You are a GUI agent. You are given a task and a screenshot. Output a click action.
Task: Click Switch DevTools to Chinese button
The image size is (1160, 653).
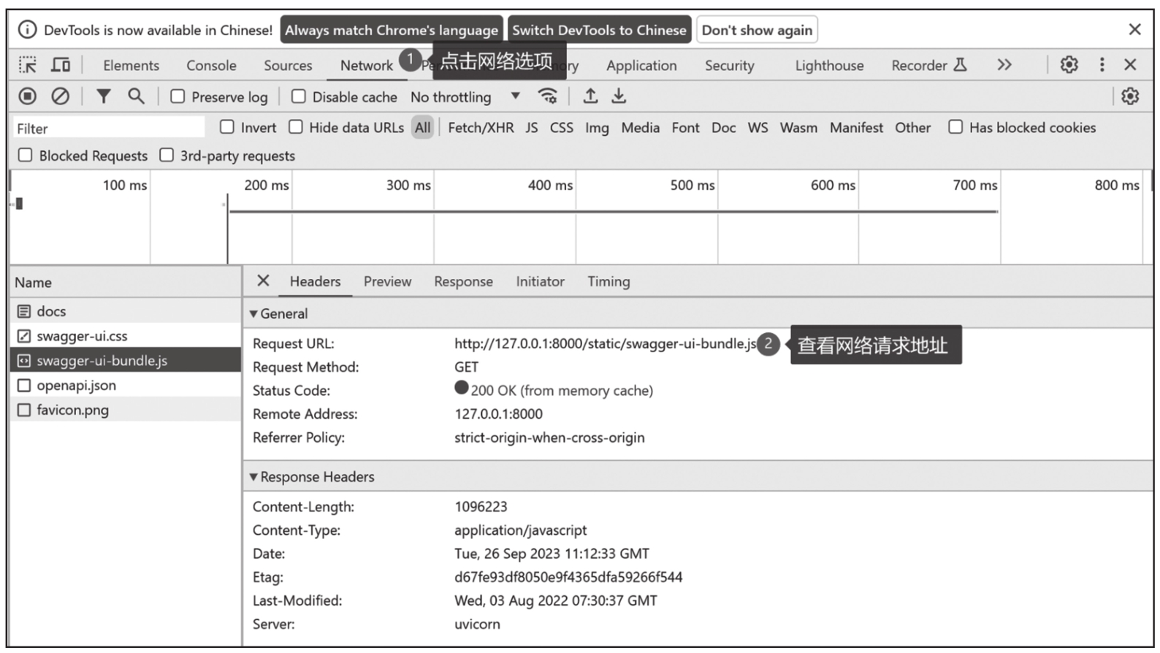click(x=599, y=30)
